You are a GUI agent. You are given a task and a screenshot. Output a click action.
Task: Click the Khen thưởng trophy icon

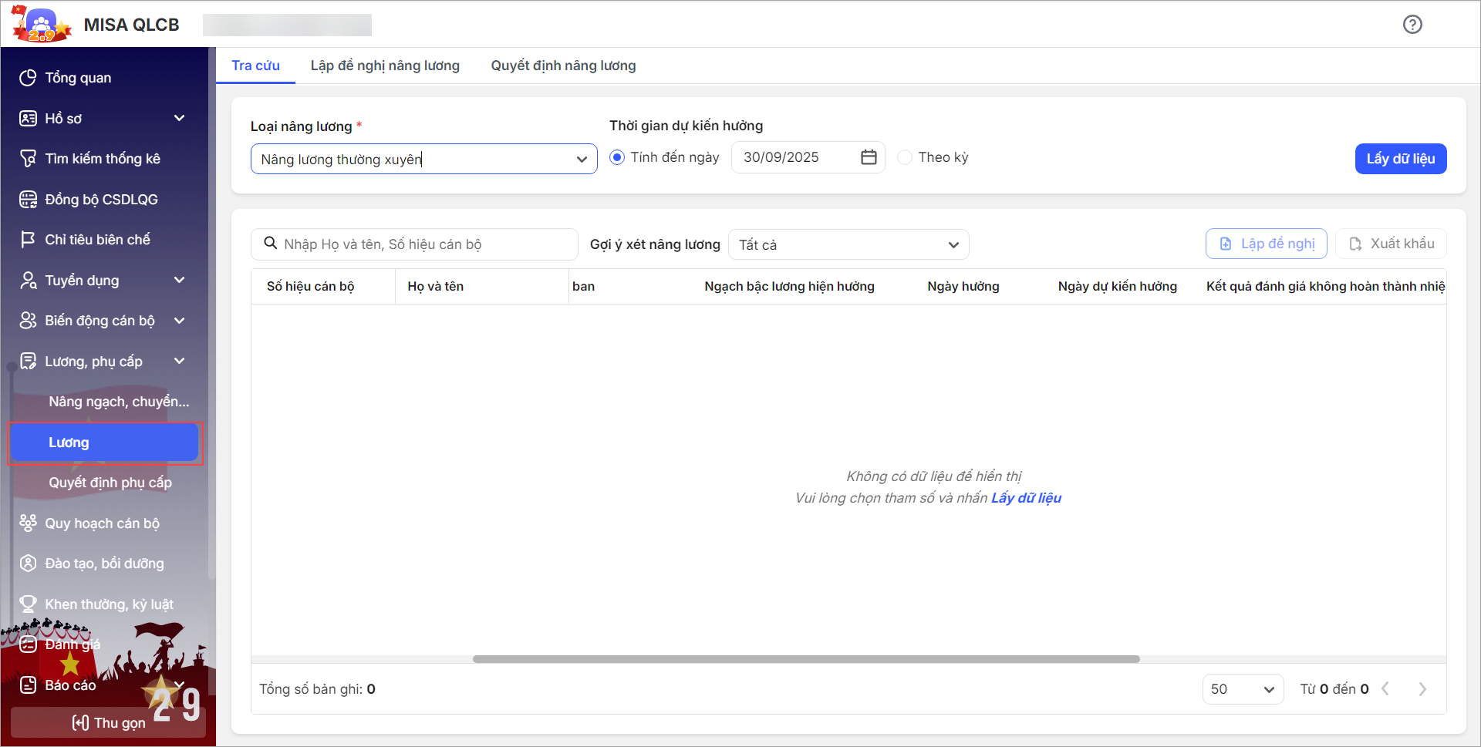[28, 604]
